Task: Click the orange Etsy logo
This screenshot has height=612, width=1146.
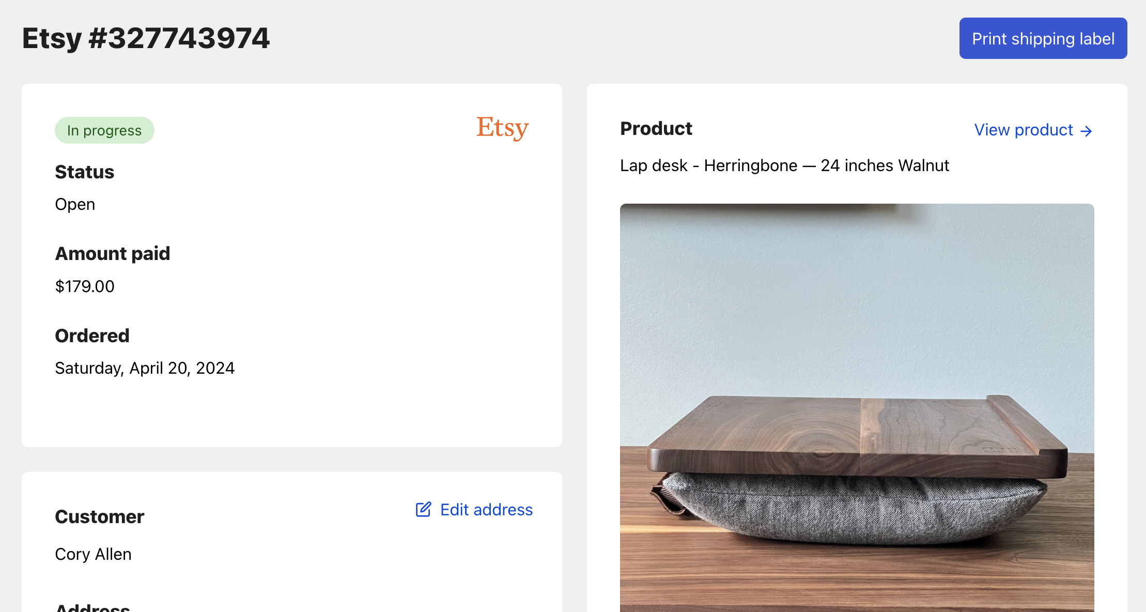Action: click(502, 128)
